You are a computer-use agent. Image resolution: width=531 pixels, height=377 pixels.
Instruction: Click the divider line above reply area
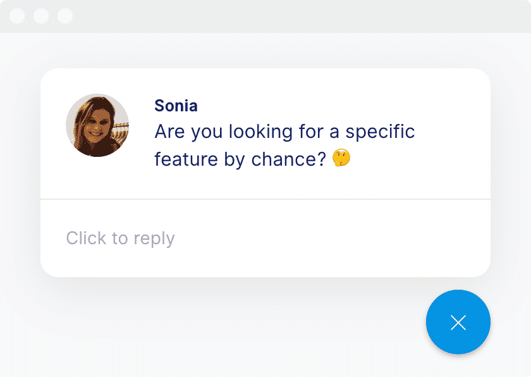[x=265, y=199]
